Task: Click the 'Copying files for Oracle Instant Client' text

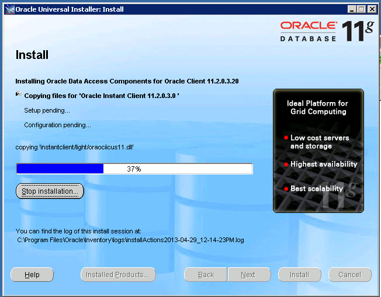Action: [102, 96]
